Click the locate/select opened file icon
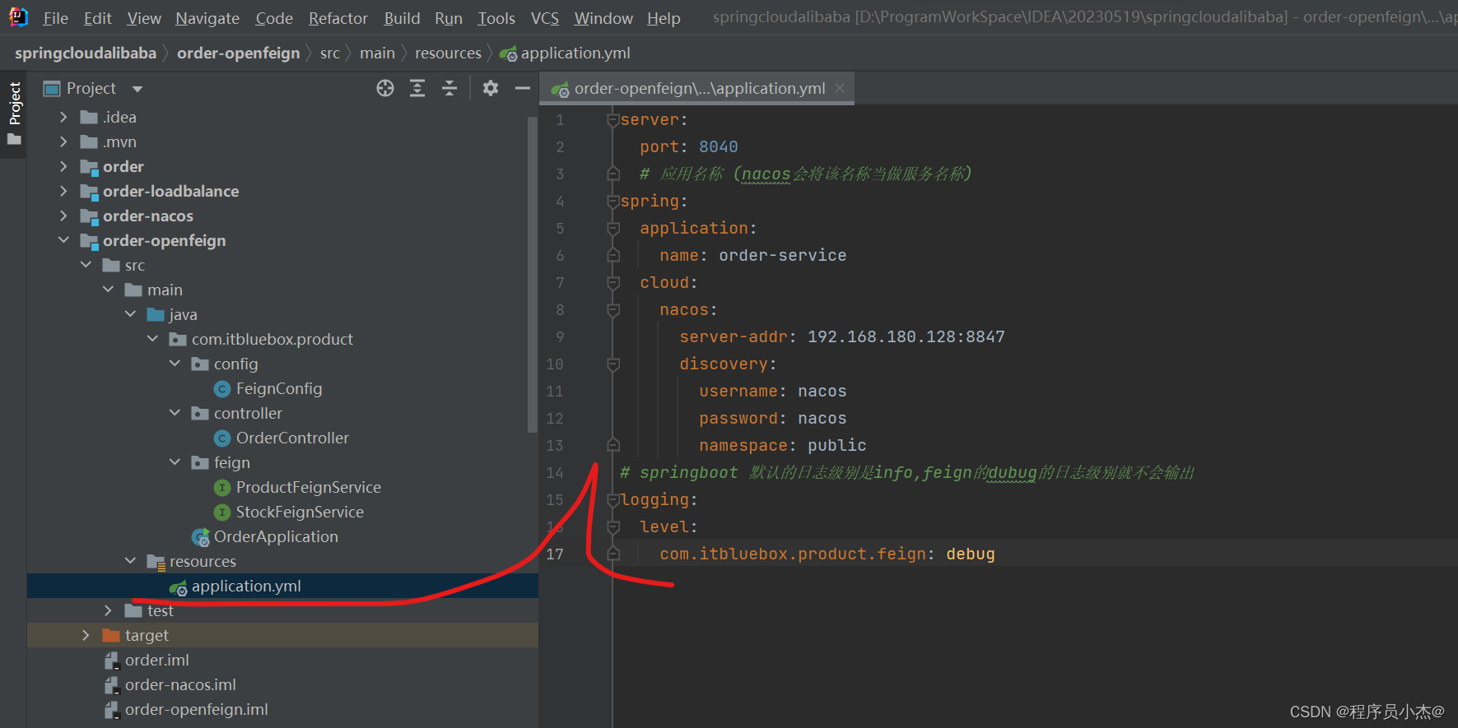This screenshot has width=1458, height=728. 385,88
